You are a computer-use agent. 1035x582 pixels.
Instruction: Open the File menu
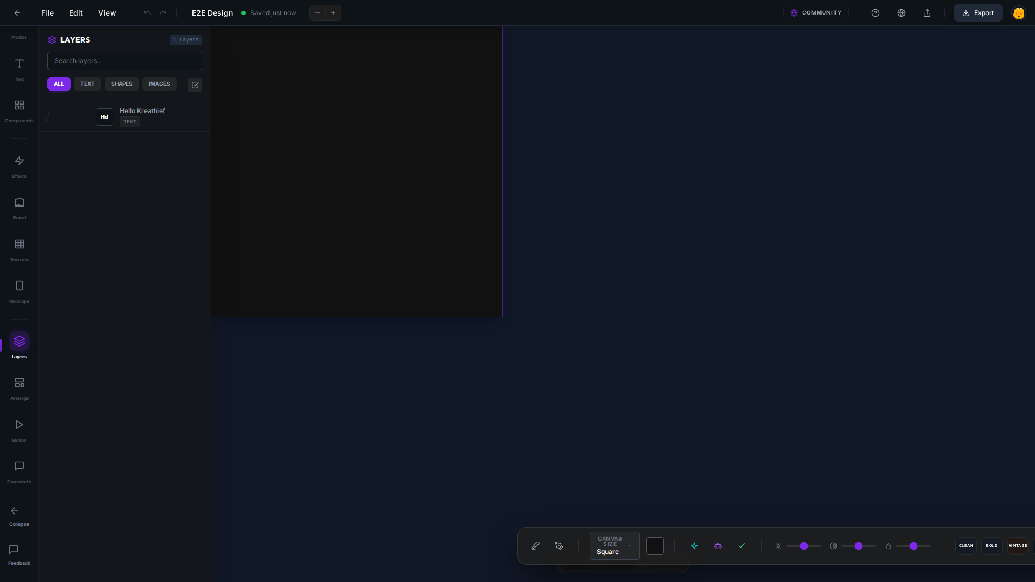click(x=47, y=13)
